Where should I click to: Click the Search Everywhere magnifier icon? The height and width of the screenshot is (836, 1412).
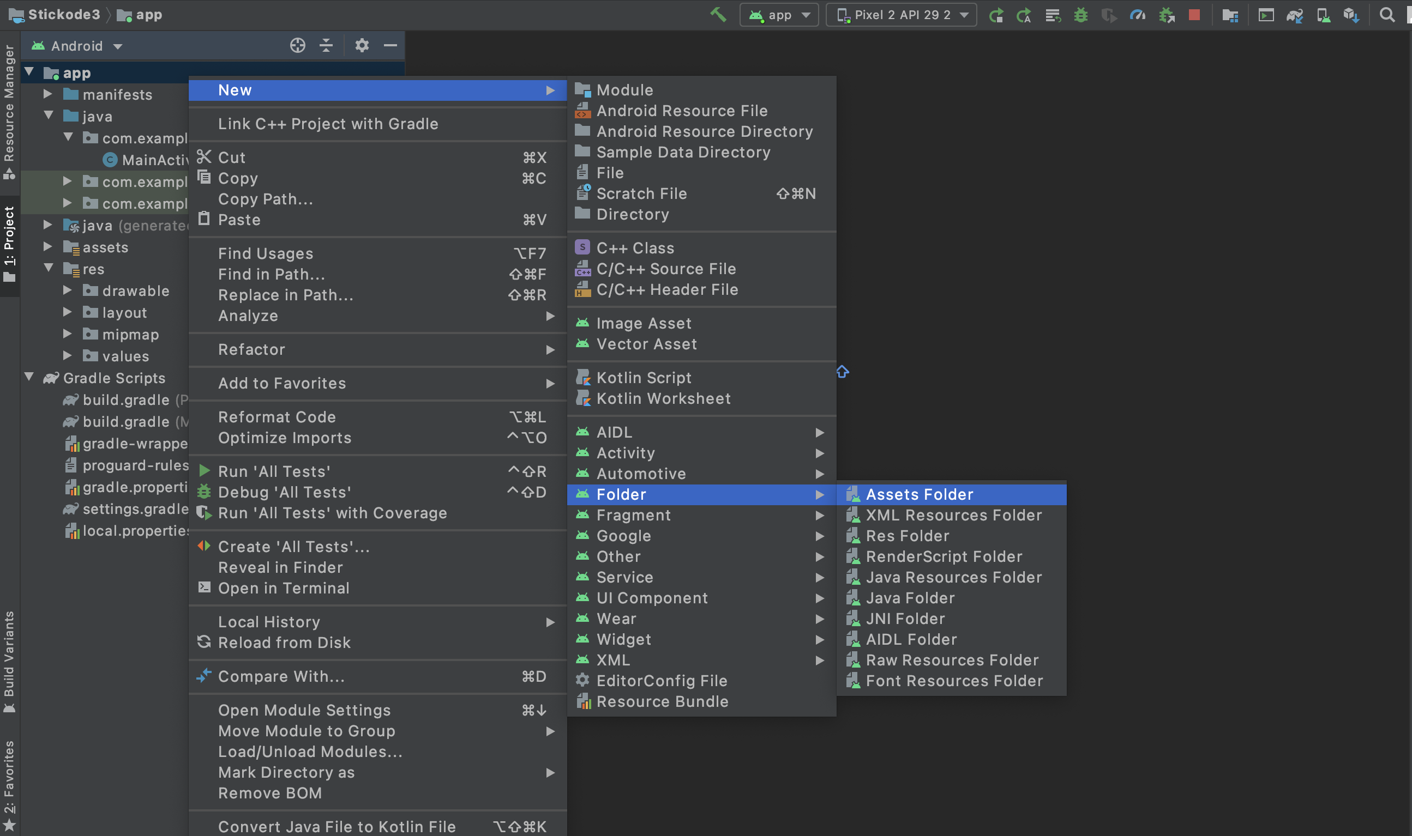pos(1387,15)
